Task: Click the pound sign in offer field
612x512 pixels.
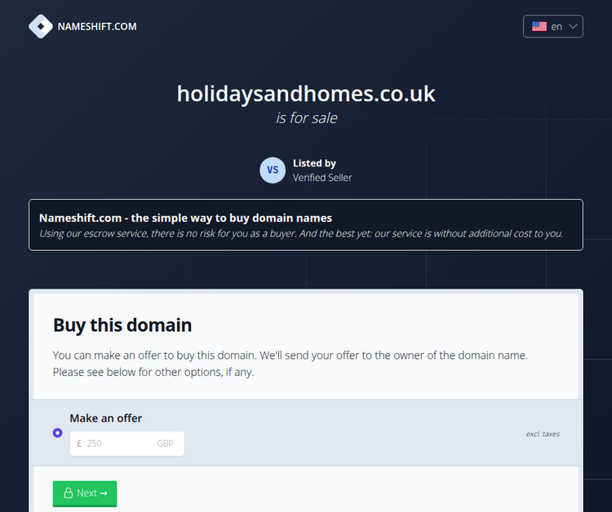Action: tap(79, 444)
